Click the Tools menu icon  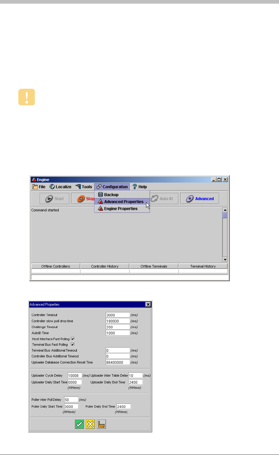tap(78, 187)
